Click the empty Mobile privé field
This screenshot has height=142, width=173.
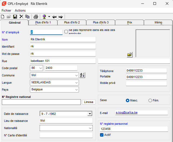coord(146,84)
